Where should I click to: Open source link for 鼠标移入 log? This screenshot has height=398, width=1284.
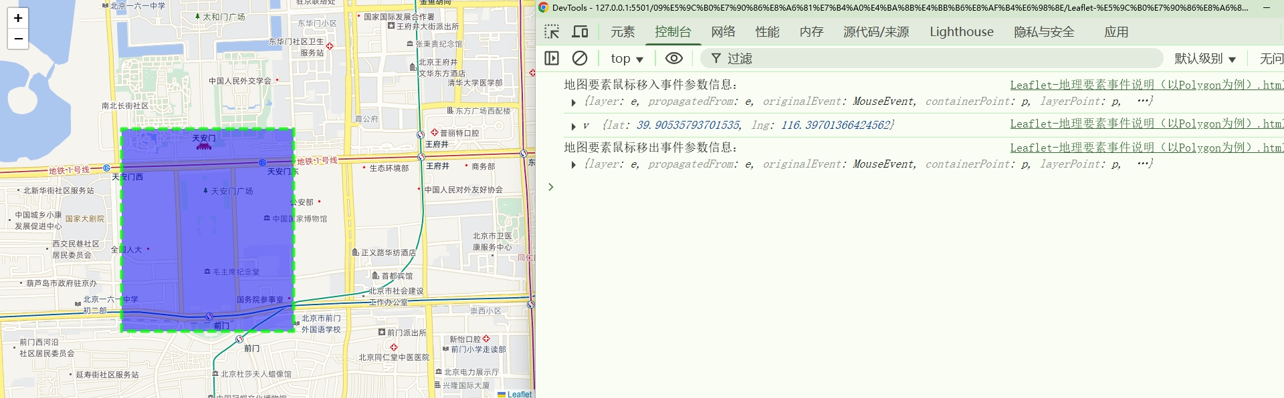click(x=1146, y=85)
